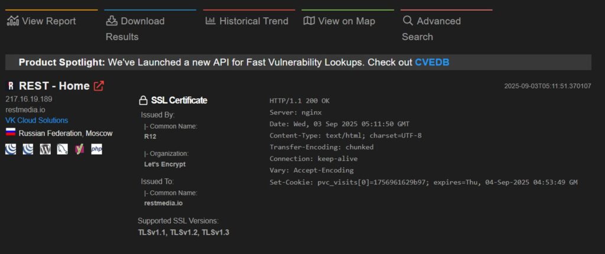Switch to the Historical Trend tab
The height and width of the screenshot is (254, 605).
[247, 21]
